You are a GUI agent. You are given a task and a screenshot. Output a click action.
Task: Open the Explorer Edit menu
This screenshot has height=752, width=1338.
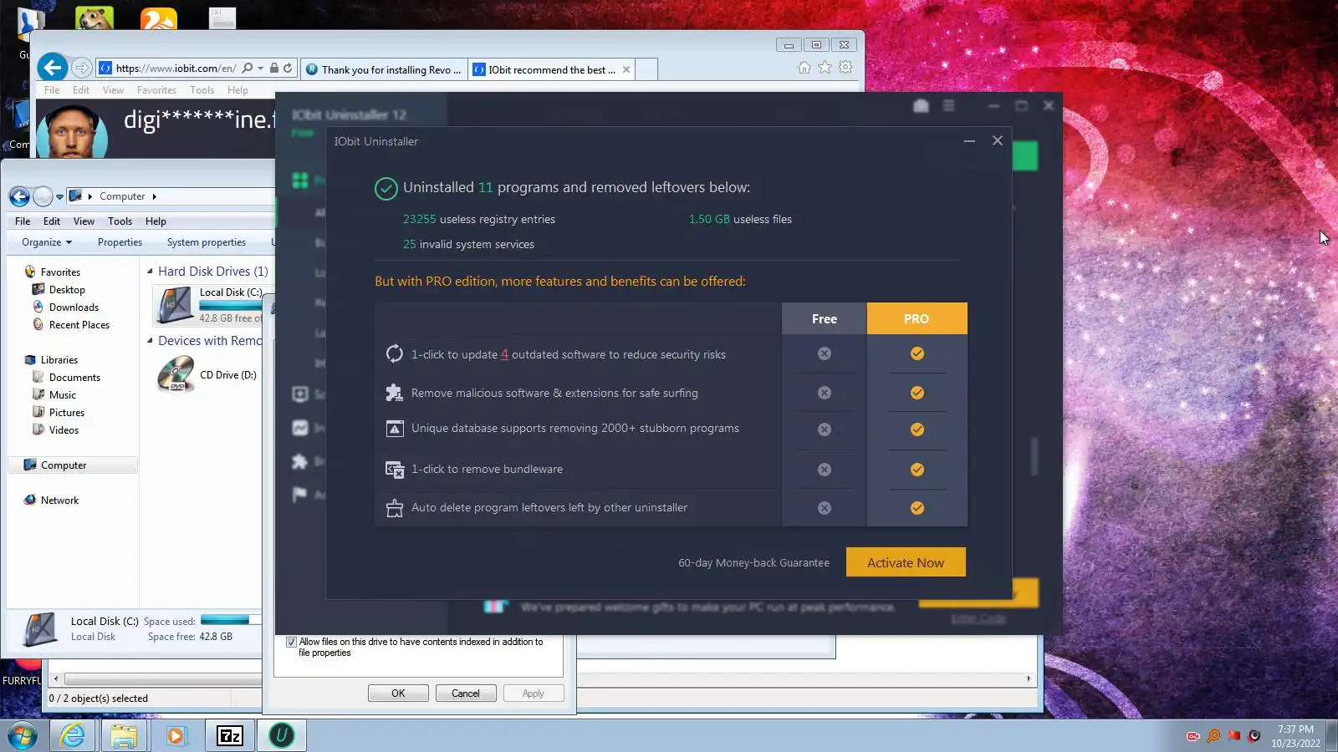tap(52, 221)
